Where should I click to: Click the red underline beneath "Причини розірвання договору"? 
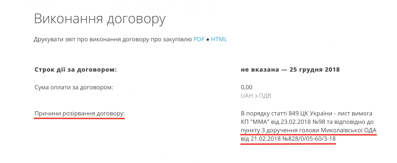click(79, 118)
